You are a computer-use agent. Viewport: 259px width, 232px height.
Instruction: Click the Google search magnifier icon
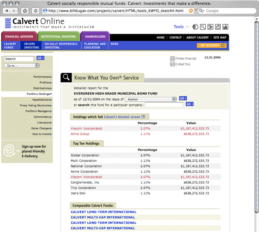point(202,11)
